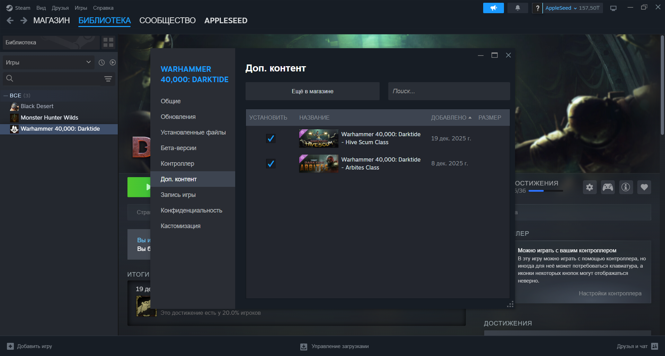Click Добавить игру label

(35, 346)
